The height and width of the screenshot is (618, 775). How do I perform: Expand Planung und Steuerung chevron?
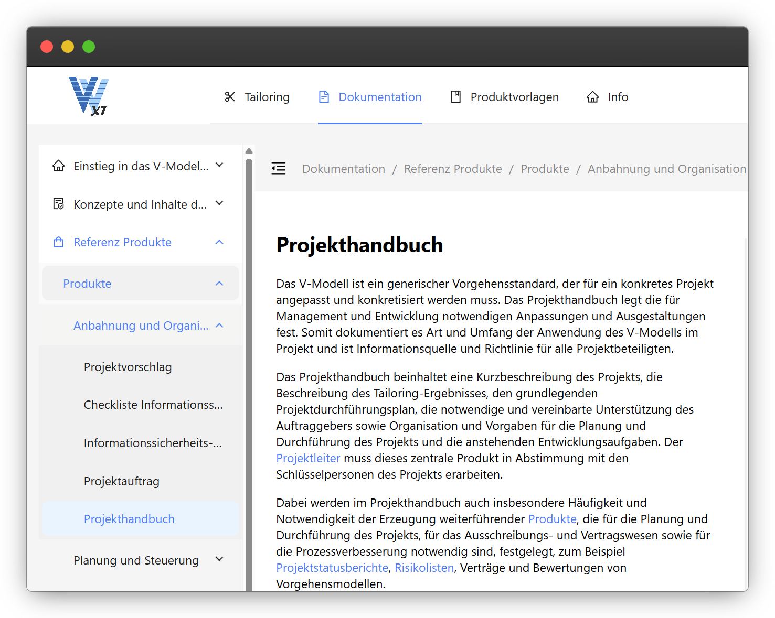pos(219,559)
